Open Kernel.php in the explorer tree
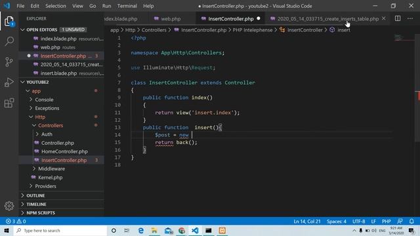The width and height of the screenshot is (420, 236). pyautogui.click(x=50, y=178)
